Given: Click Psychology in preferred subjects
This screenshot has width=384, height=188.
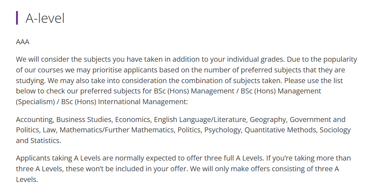Looking at the screenshot, I should click(223, 130).
